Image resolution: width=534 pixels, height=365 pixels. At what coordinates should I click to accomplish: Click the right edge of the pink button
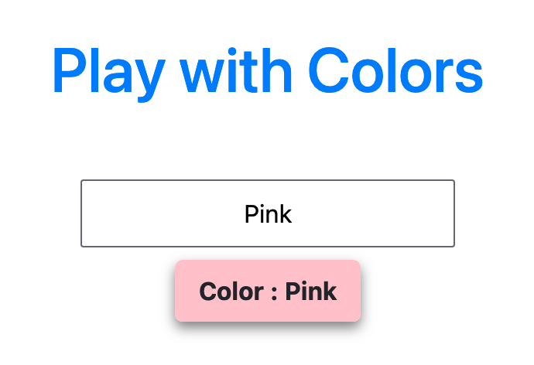[357, 291]
